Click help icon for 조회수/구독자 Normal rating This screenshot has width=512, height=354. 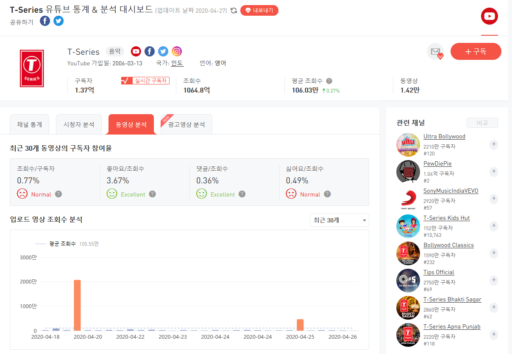point(58,194)
